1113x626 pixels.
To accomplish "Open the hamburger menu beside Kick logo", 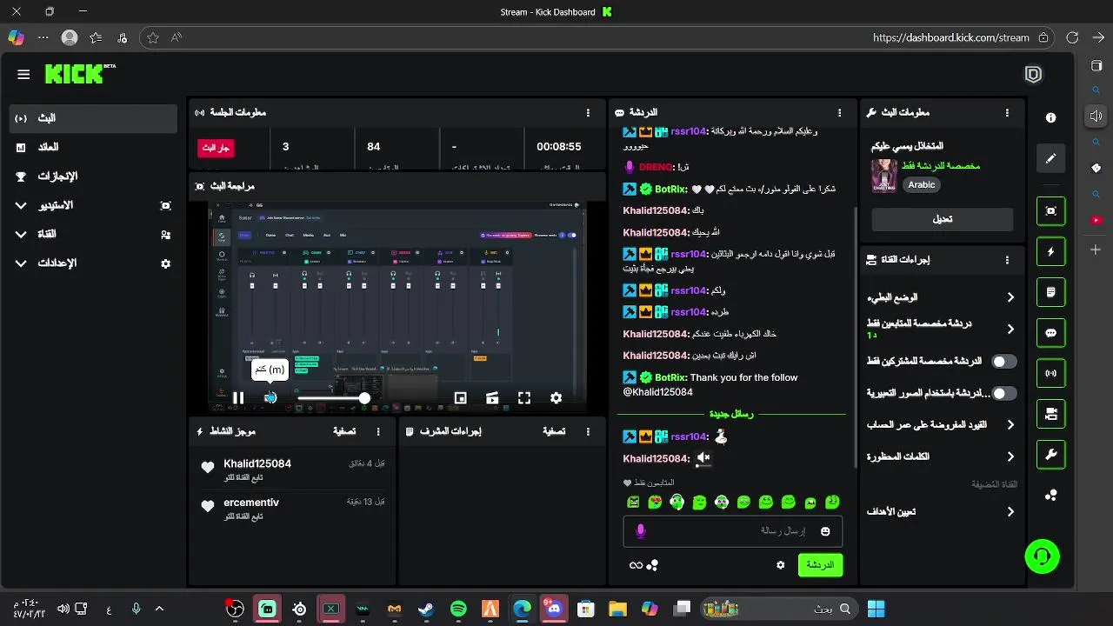I will pos(23,75).
